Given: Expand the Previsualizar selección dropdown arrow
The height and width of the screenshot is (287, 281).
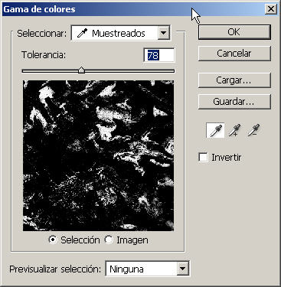Looking at the screenshot, I should pyautogui.click(x=182, y=269).
